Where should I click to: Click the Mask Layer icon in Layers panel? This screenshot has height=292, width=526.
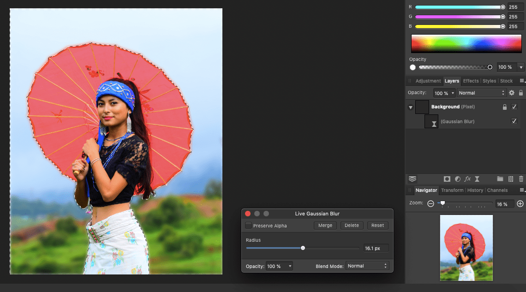pyautogui.click(x=447, y=179)
